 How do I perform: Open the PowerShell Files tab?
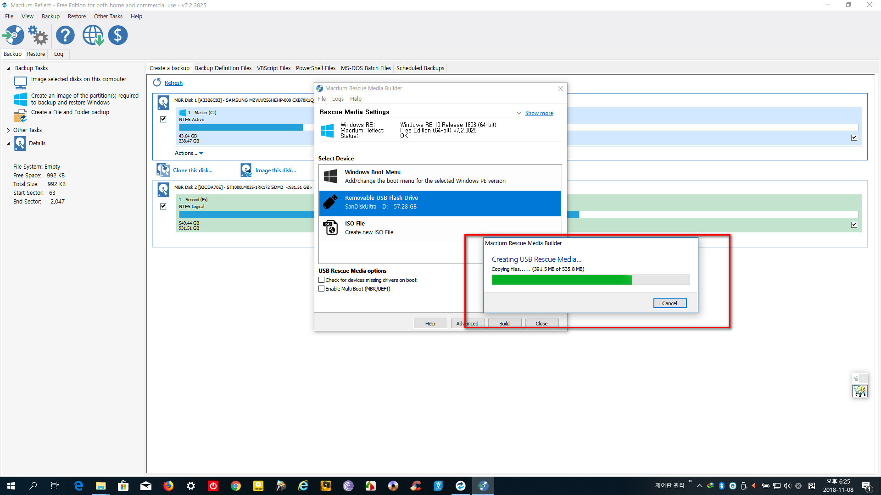316,68
